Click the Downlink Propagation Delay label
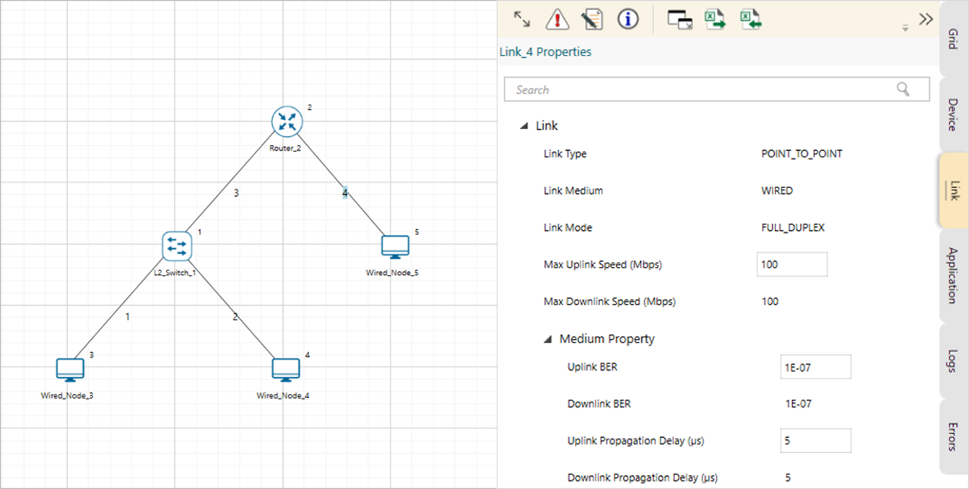The image size is (969, 489). tap(643, 477)
